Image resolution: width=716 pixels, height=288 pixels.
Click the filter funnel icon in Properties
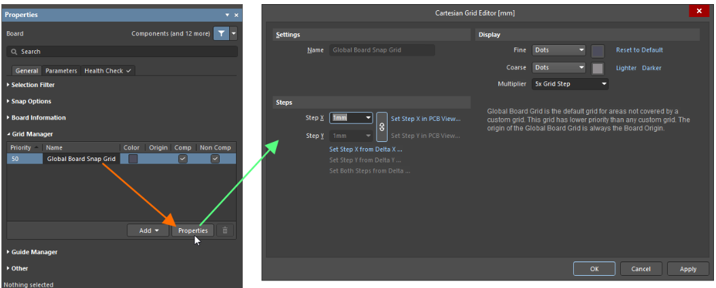tap(221, 33)
